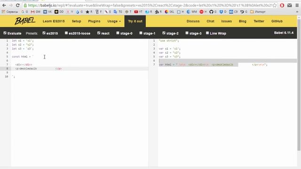The width and height of the screenshot is (301, 169).
Task: Click source line 'const html' in editor
Action: coord(23,56)
